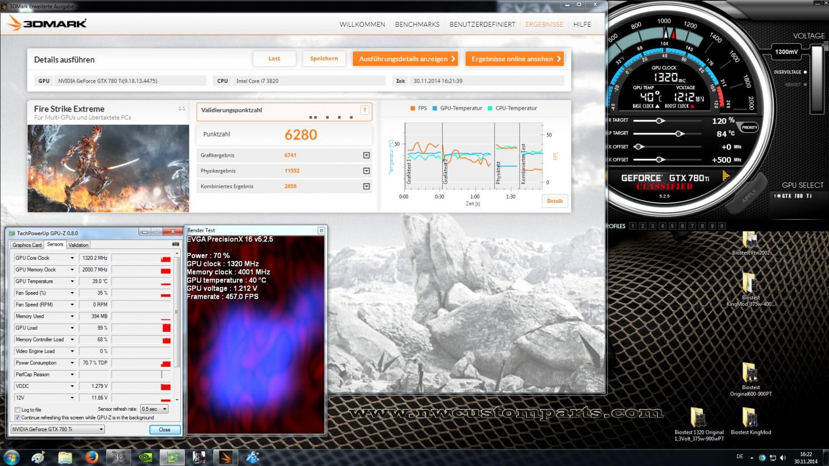Expand Grafikergebnis result row

pyautogui.click(x=367, y=156)
